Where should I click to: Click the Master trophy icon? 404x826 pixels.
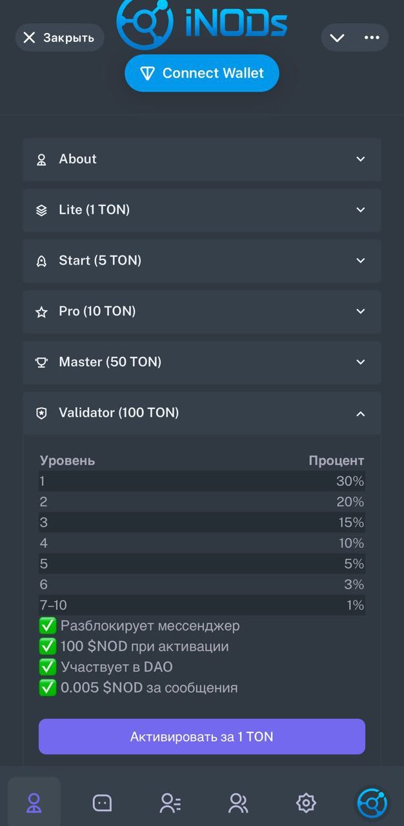tap(41, 362)
